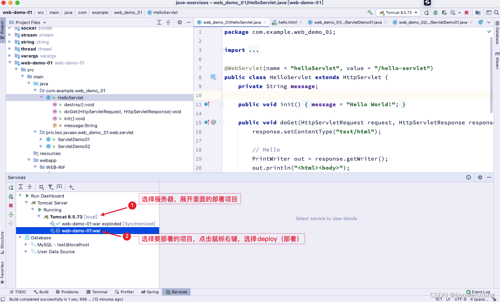Collapse the com.example.web_demo_01 package
The height and width of the screenshot is (302, 500).
[35, 91]
